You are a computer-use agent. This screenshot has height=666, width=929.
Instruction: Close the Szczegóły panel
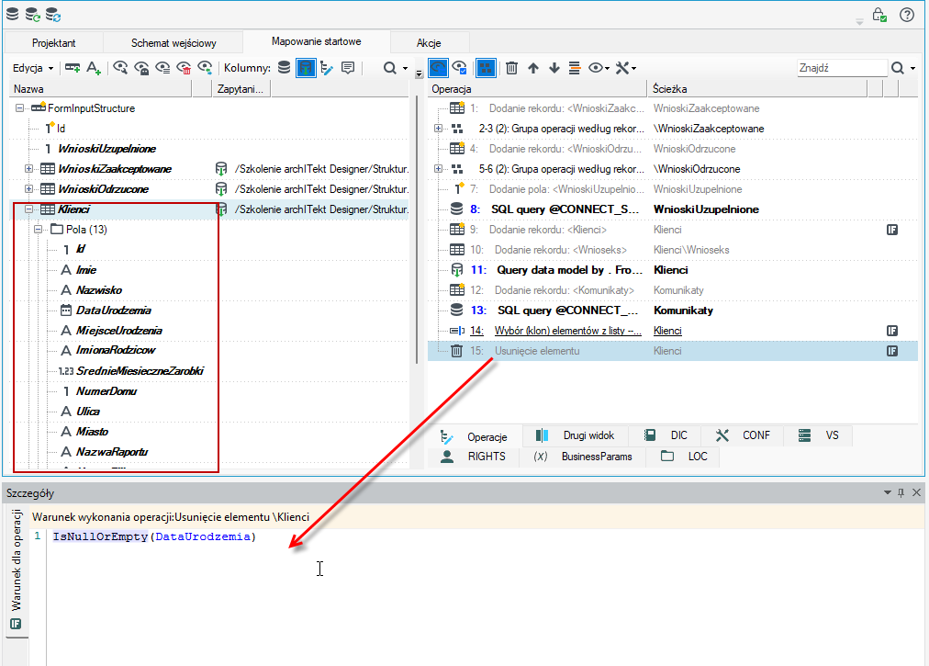click(x=916, y=492)
